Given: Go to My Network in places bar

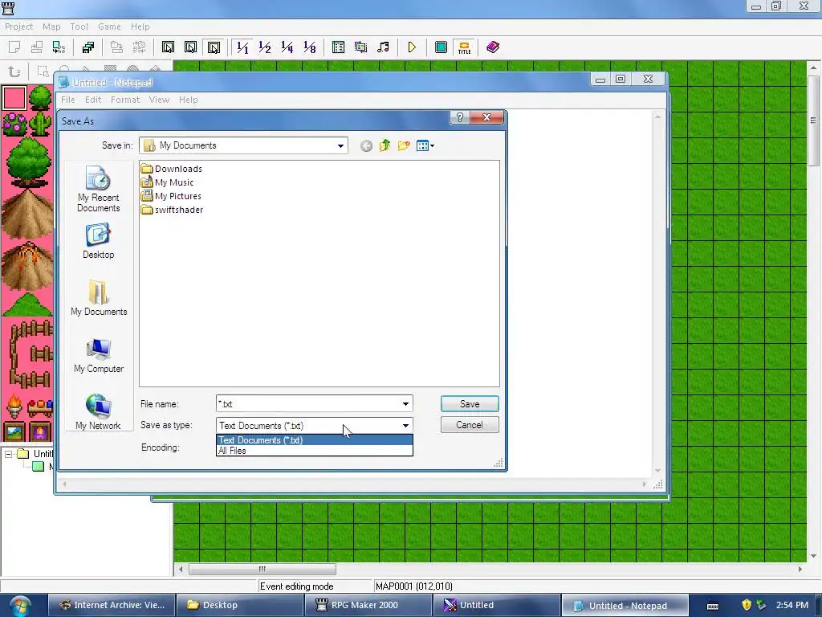Looking at the screenshot, I should pyautogui.click(x=98, y=412).
